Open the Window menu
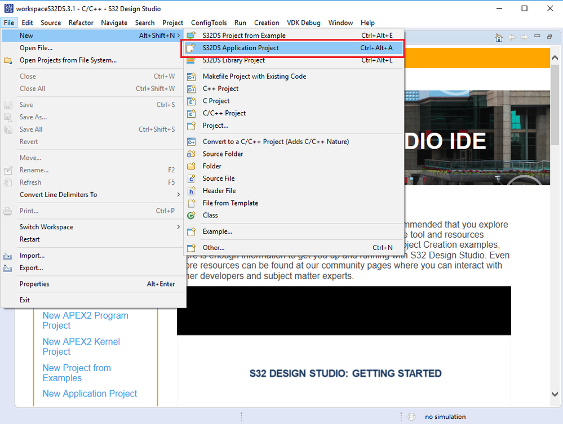The height and width of the screenshot is (424, 563). [x=341, y=23]
